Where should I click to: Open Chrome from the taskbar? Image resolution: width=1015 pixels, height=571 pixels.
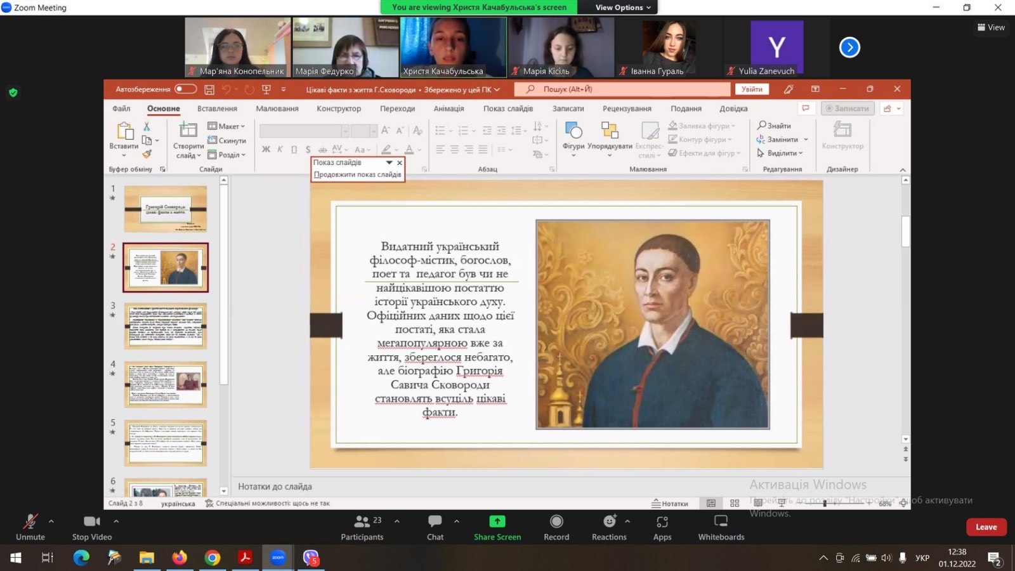coord(213,558)
